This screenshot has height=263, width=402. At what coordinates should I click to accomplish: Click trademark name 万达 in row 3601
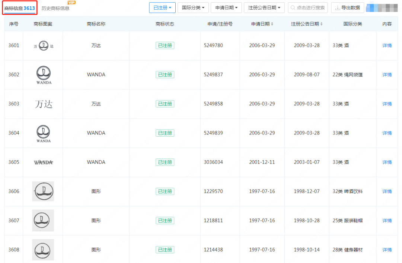[96, 45]
